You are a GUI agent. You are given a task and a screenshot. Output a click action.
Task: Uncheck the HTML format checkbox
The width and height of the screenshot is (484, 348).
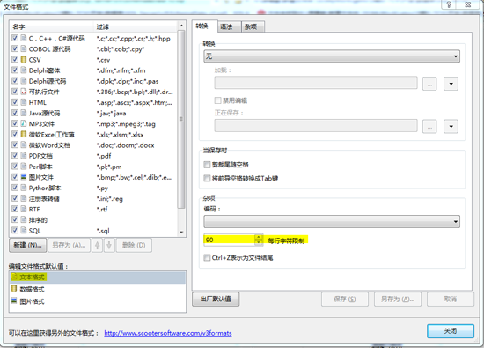(15, 102)
